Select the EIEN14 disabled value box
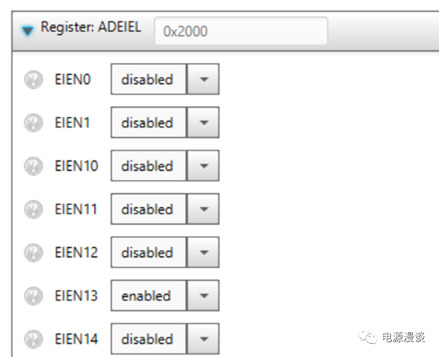439x357 pixels. 148,339
